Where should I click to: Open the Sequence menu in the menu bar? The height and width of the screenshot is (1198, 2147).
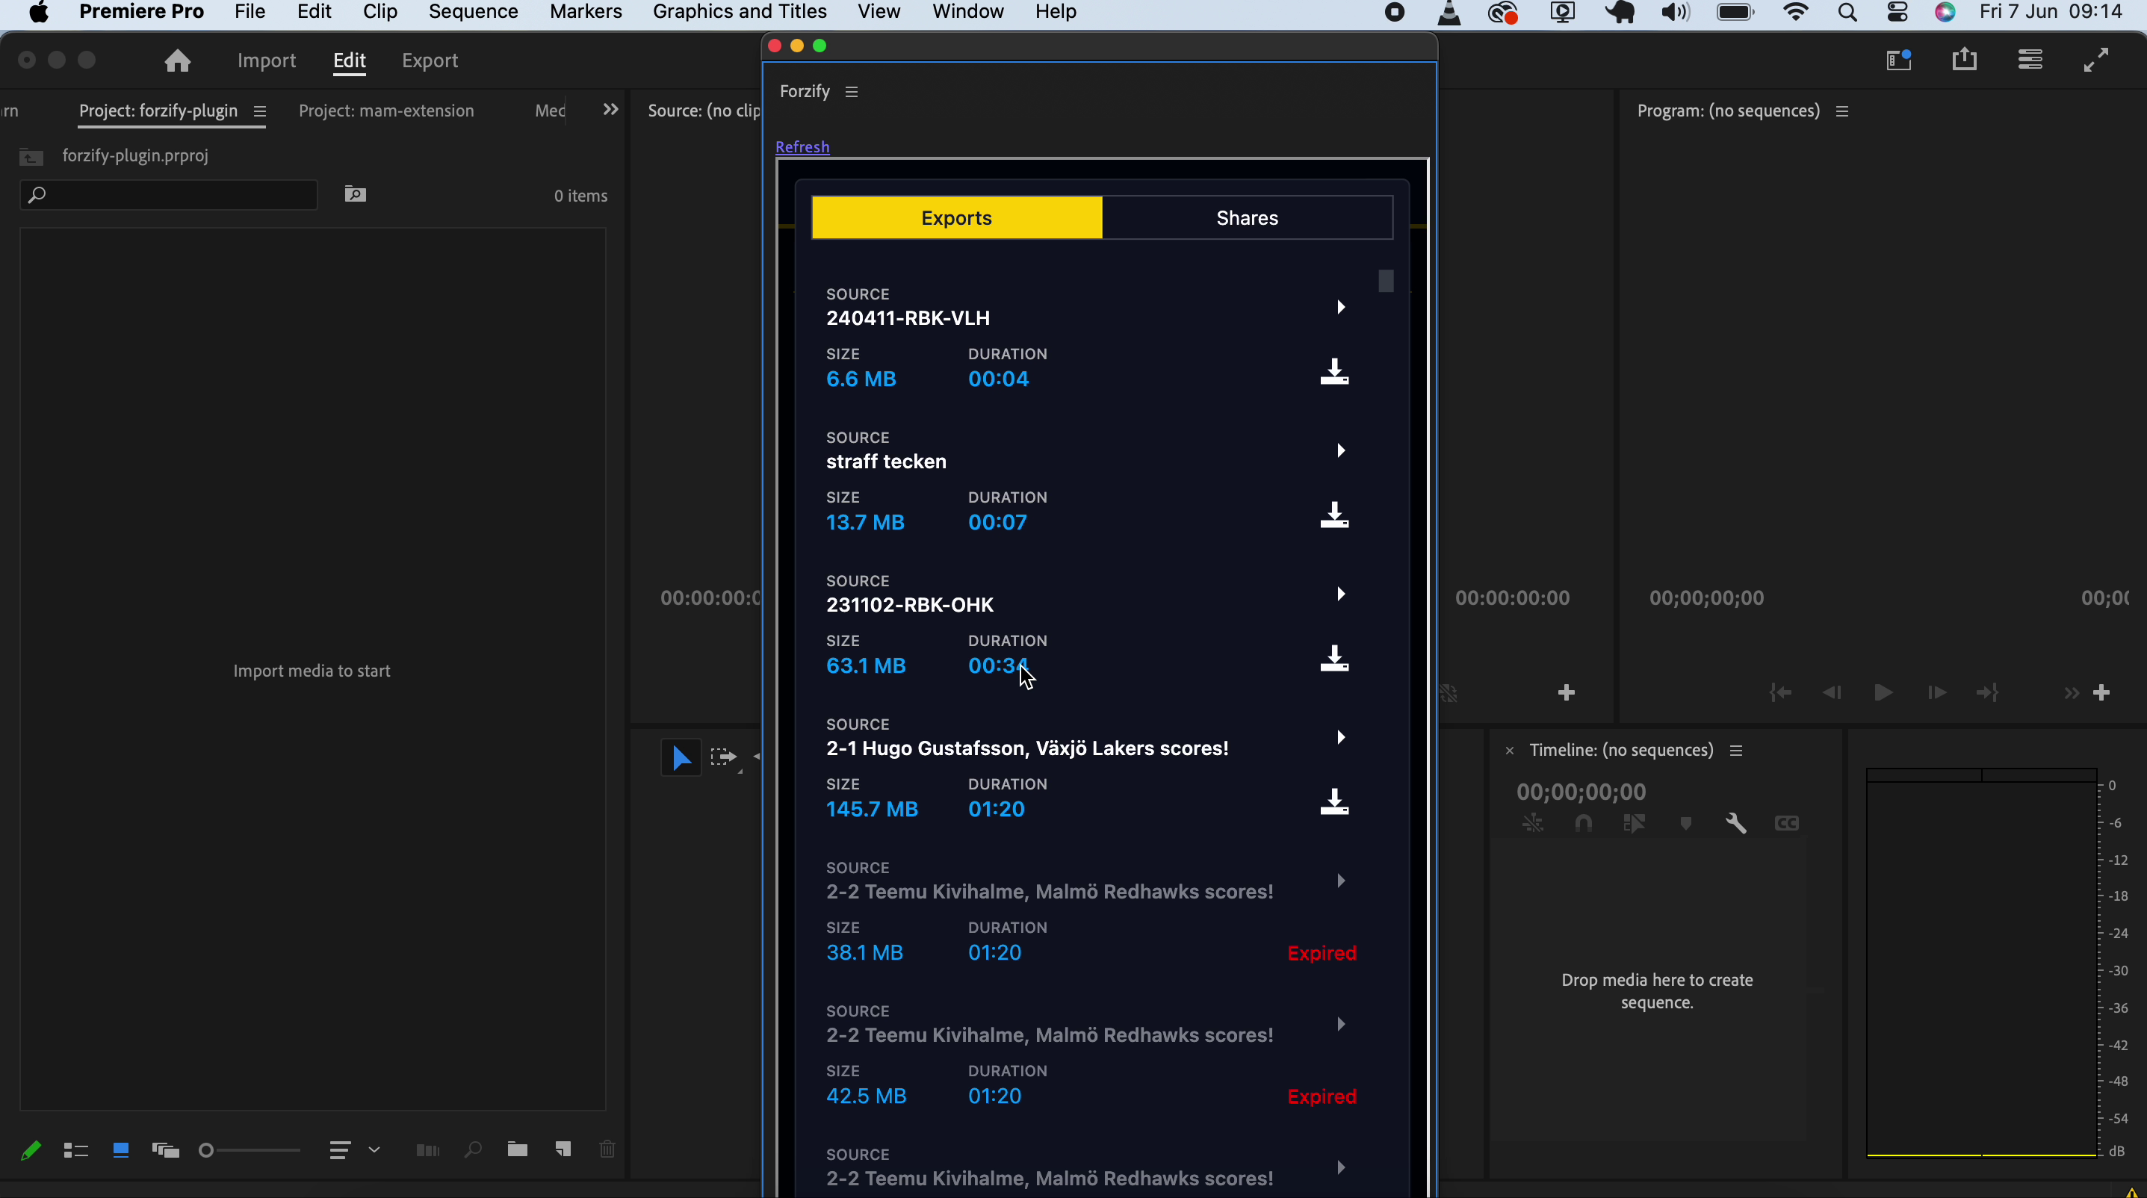(x=474, y=12)
